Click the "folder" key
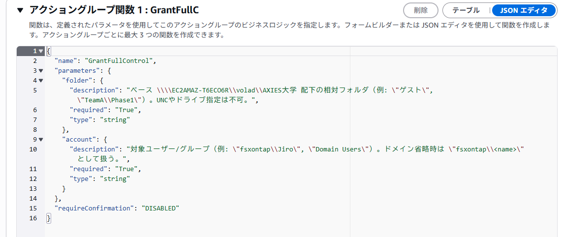The width and height of the screenshot is (564, 237). (76, 81)
